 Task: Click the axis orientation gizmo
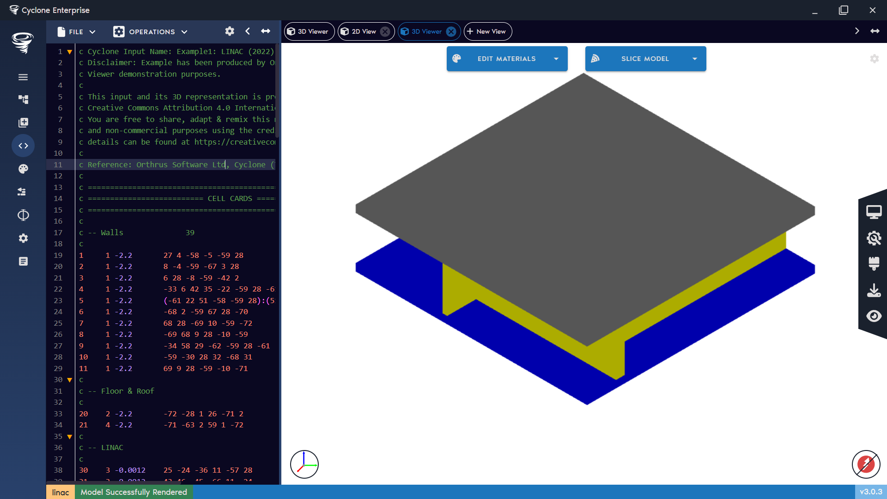(x=304, y=464)
